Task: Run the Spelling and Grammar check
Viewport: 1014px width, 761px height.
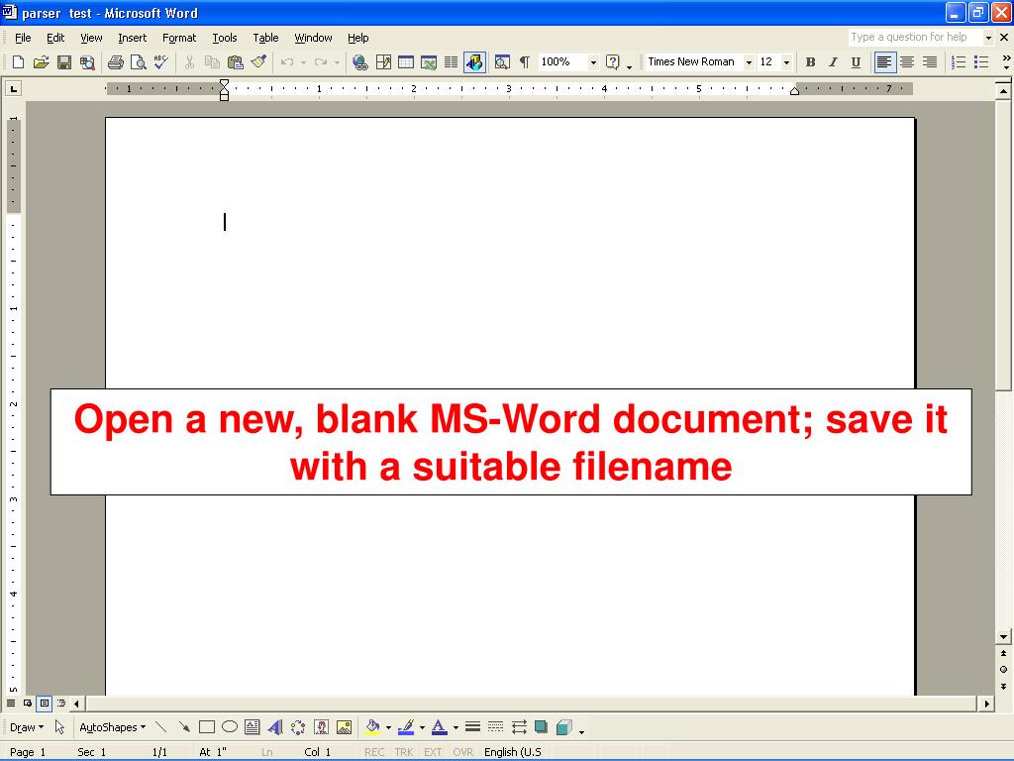Action: [x=160, y=62]
